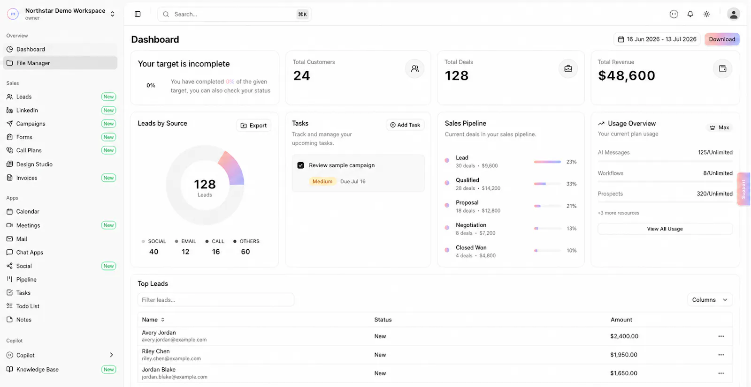Click the View All Usage button

pyautogui.click(x=665, y=229)
